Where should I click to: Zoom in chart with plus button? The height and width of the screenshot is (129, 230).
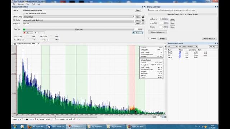coord(165,47)
